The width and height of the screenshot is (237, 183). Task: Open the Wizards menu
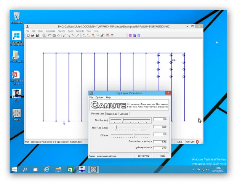80,31
